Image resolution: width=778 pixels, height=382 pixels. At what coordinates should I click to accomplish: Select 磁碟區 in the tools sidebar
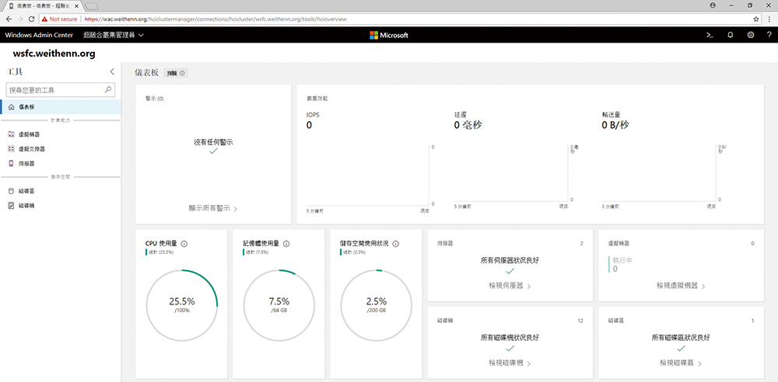[26, 191]
